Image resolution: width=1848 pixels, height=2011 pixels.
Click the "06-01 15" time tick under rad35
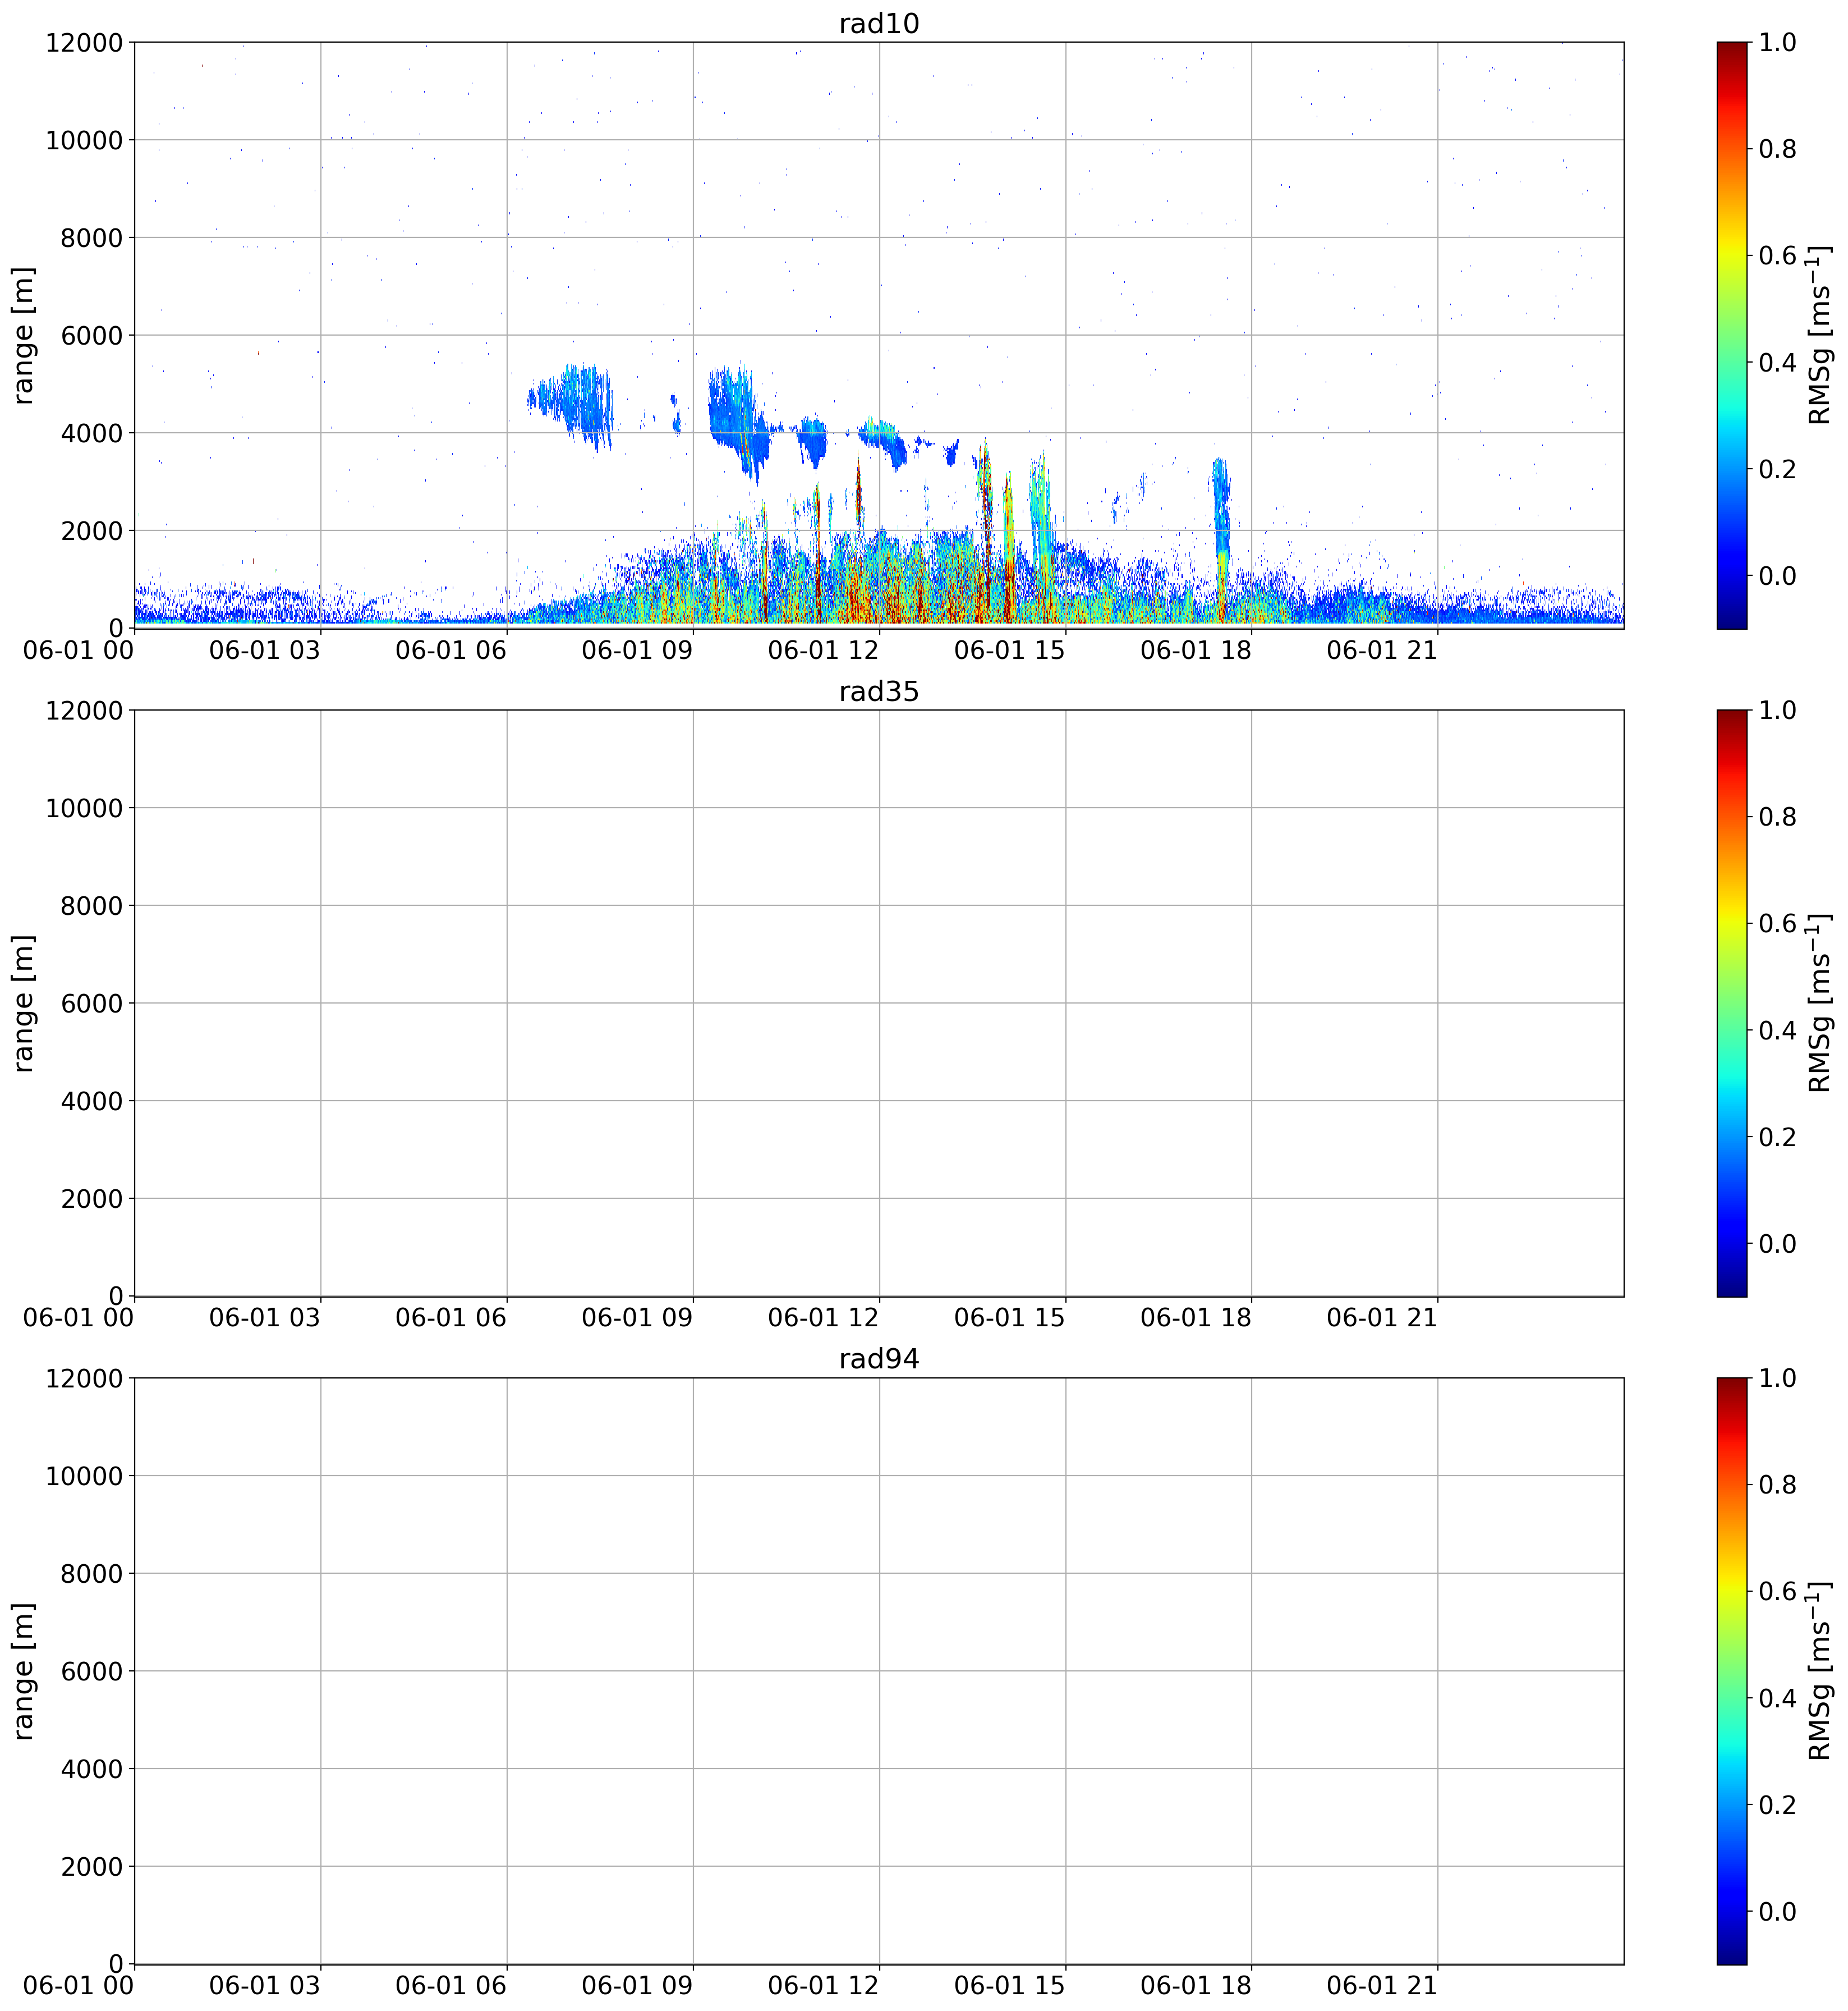point(1010,1318)
